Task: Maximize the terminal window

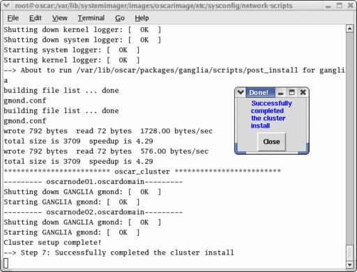Action: tap(340, 5)
